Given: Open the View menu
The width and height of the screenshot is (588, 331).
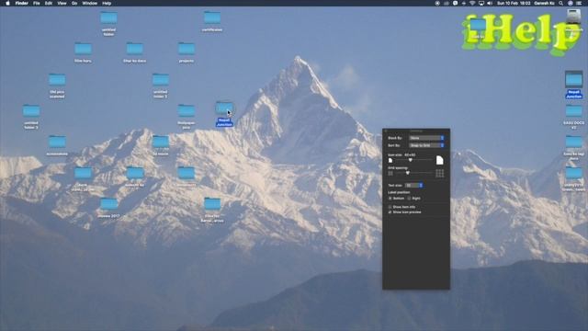Looking at the screenshot, I should (62, 3).
